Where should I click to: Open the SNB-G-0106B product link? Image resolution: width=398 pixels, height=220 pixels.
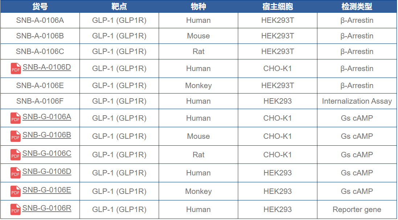pos(46,135)
